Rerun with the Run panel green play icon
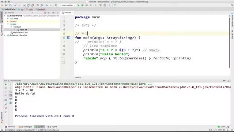 (x=6, y=84)
